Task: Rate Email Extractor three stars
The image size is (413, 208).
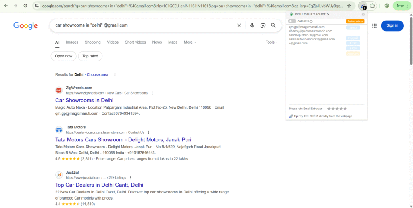Action: coord(337,109)
